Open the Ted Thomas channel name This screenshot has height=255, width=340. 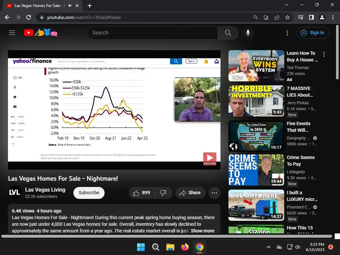click(x=297, y=68)
